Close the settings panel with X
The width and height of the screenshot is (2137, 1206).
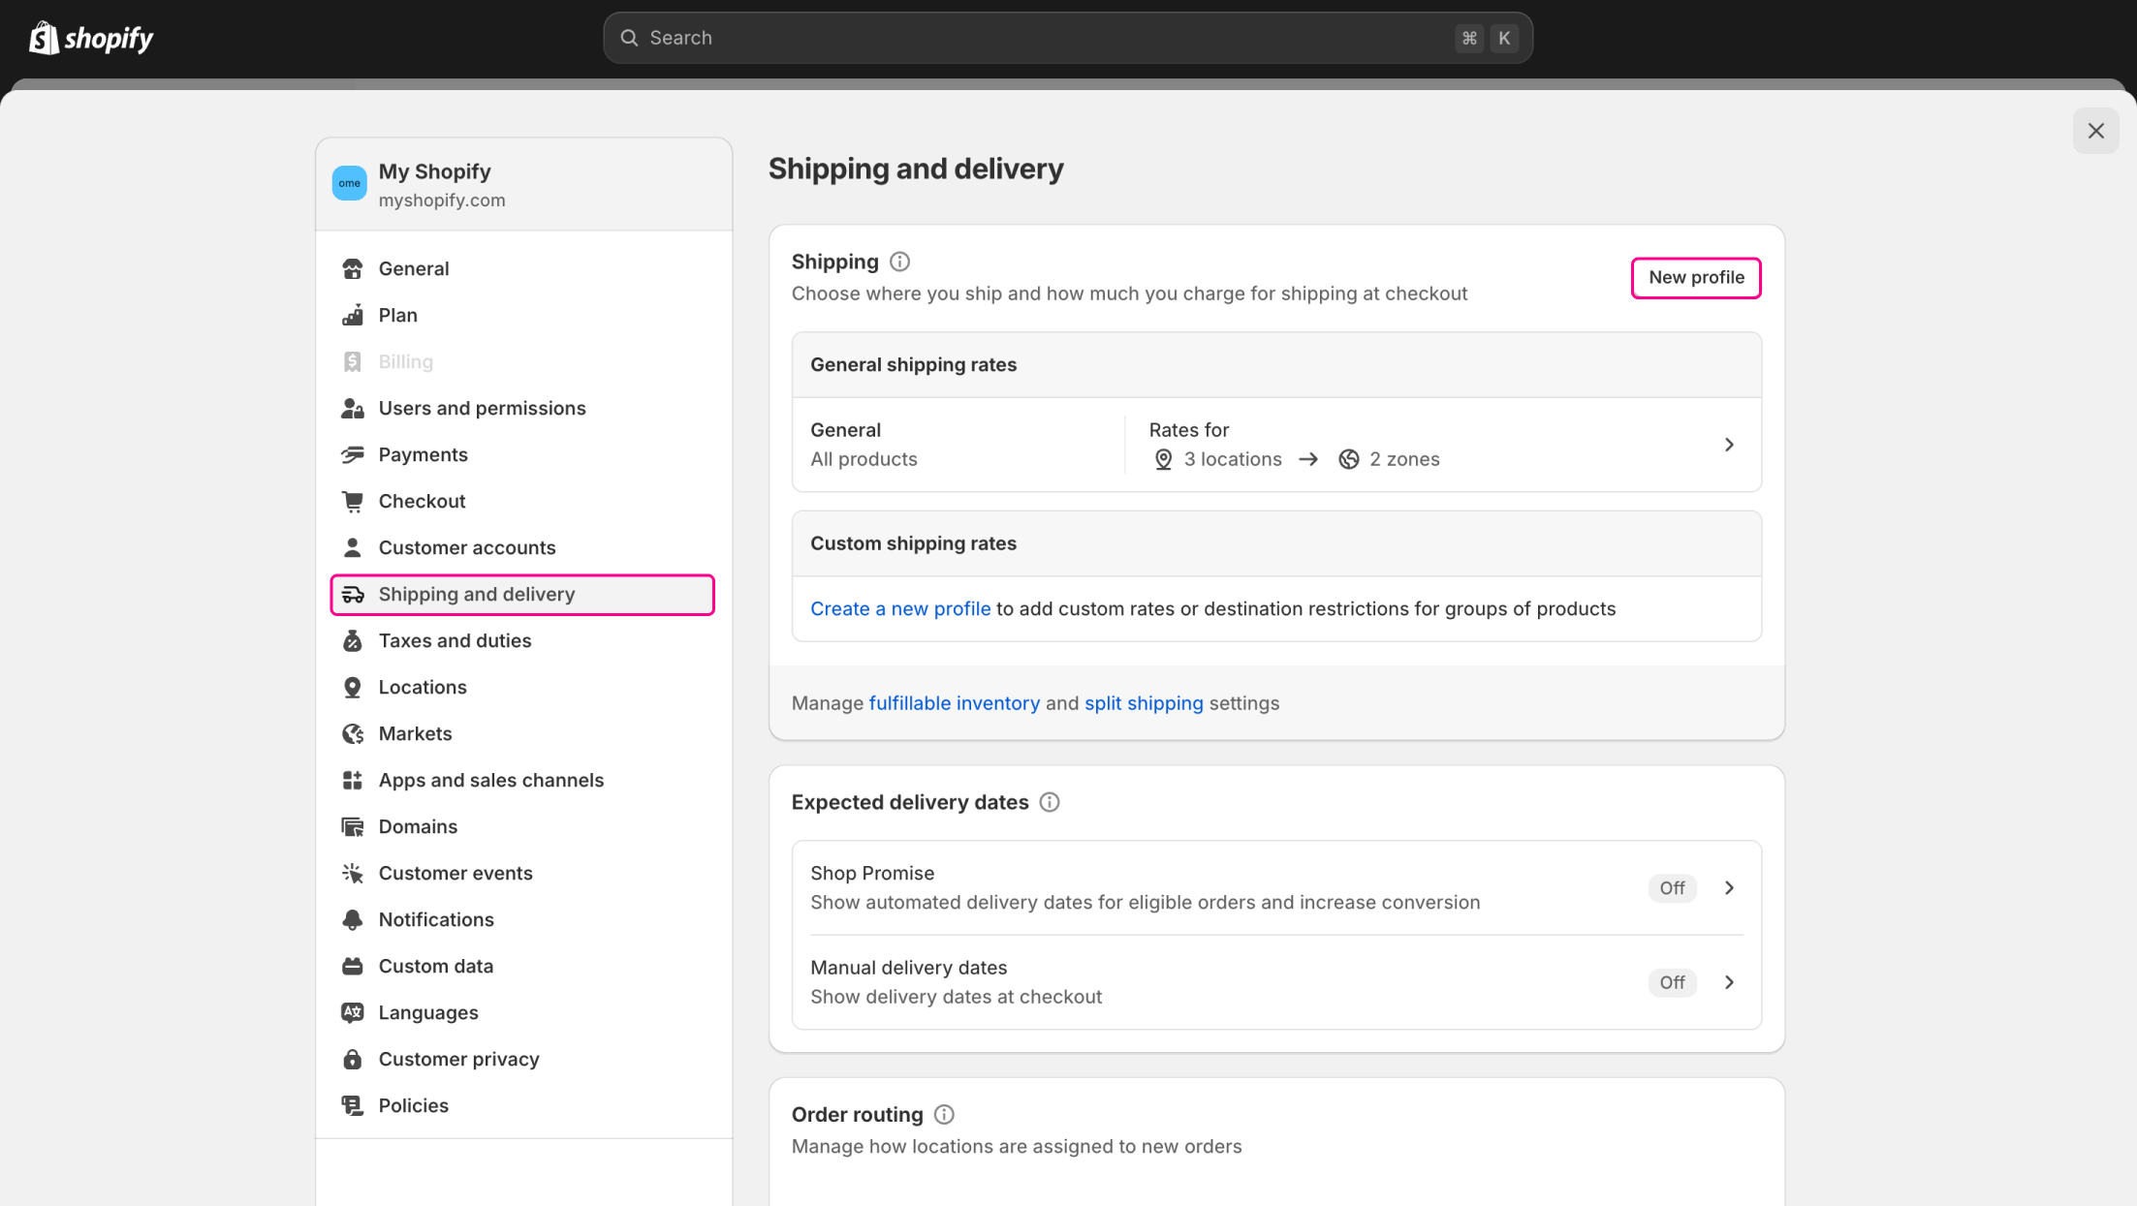coord(2095,131)
